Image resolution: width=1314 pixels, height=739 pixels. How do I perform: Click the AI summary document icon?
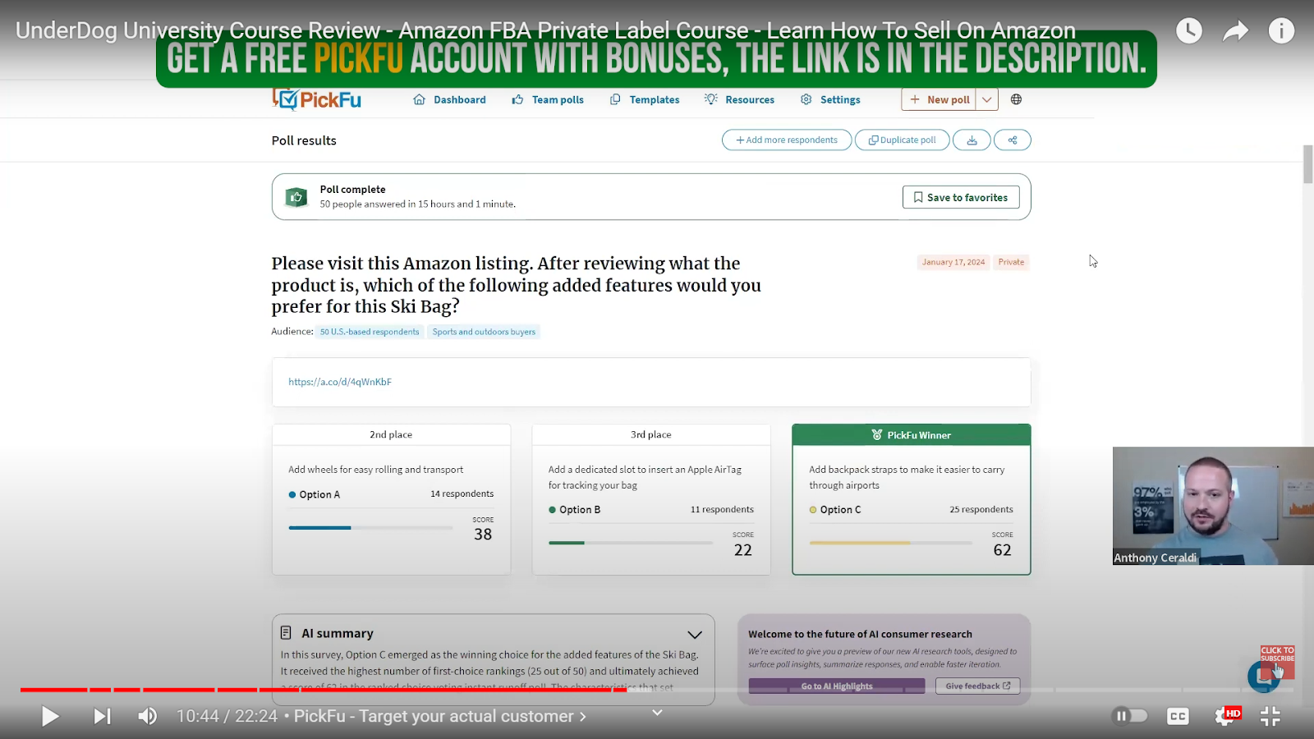[x=286, y=633]
